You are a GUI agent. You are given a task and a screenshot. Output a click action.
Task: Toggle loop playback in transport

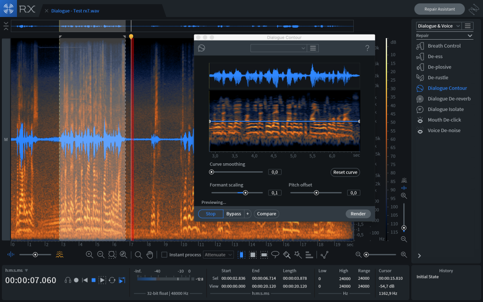112,280
